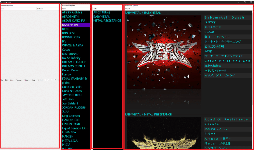Select the highlighted BABYMETAL artist row
Screen dimensions: 255x151
[76, 25]
